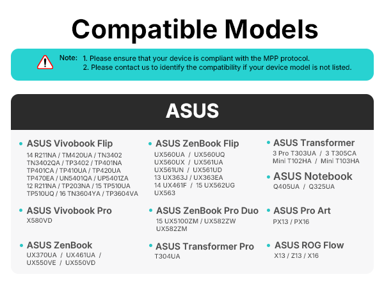Click the bullet beside ASUS ZenBook Flip
Screen dimensions: 384x288
coord(150,144)
